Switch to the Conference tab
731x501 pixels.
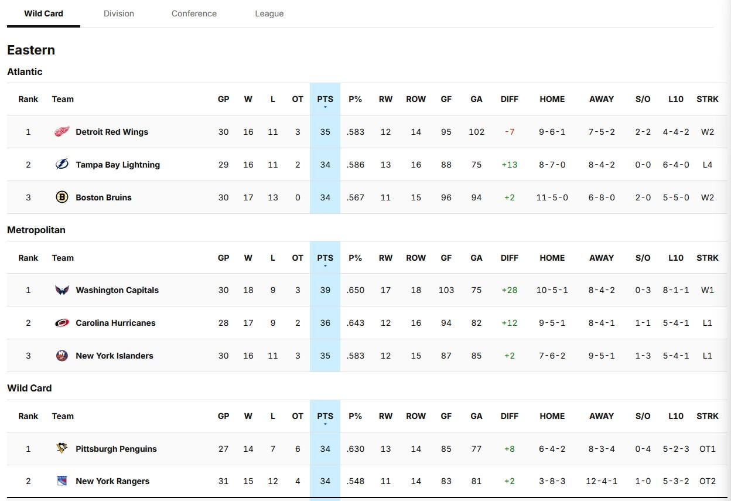tap(194, 13)
